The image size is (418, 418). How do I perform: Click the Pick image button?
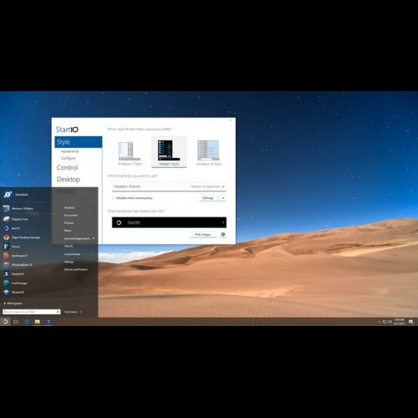pyautogui.click(x=203, y=234)
